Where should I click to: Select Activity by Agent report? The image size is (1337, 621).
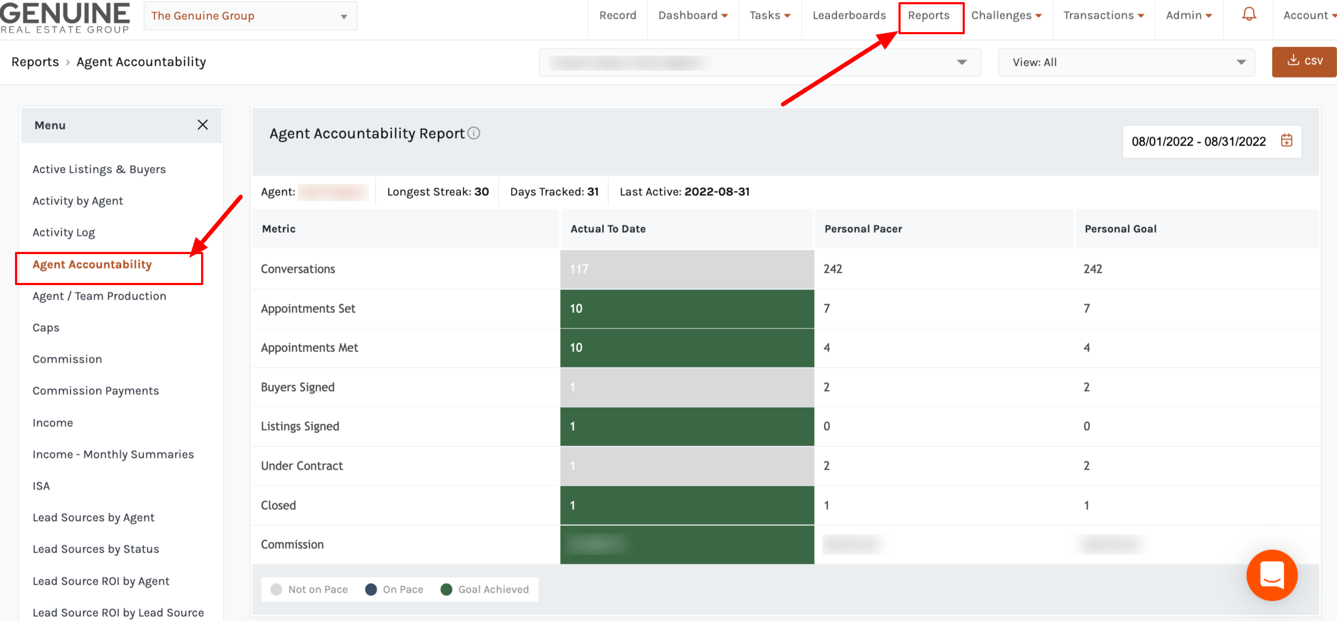(x=78, y=201)
